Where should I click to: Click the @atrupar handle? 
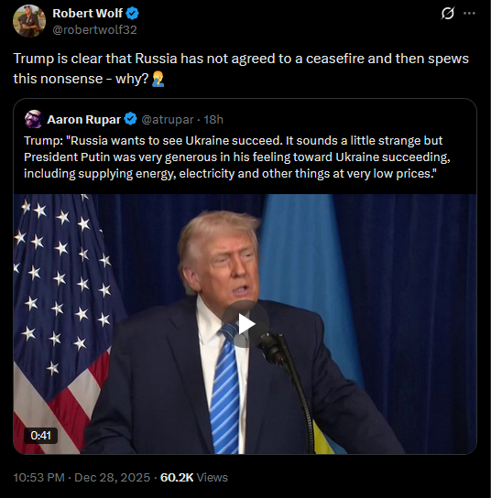pos(167,119)
